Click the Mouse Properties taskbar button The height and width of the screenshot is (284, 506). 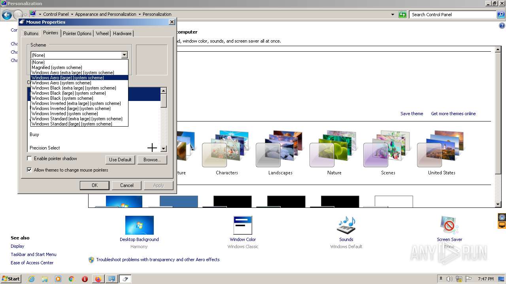tap(125, 279)
